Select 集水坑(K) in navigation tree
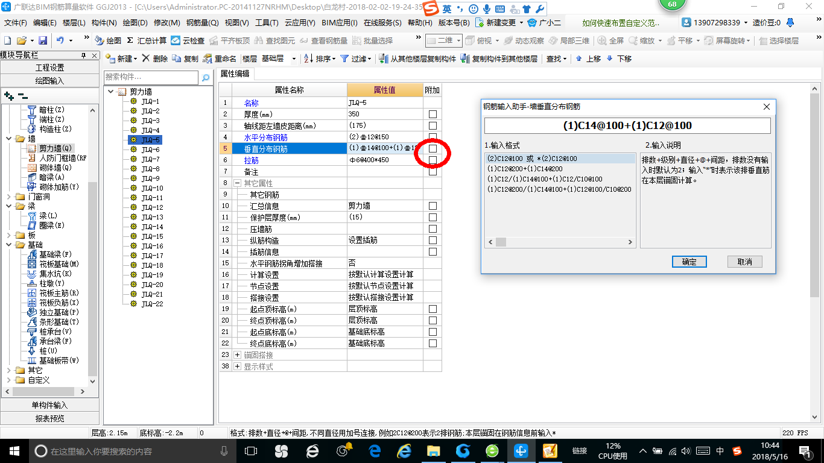The height and width of the screenshot is (463, 824). [49, 274]
